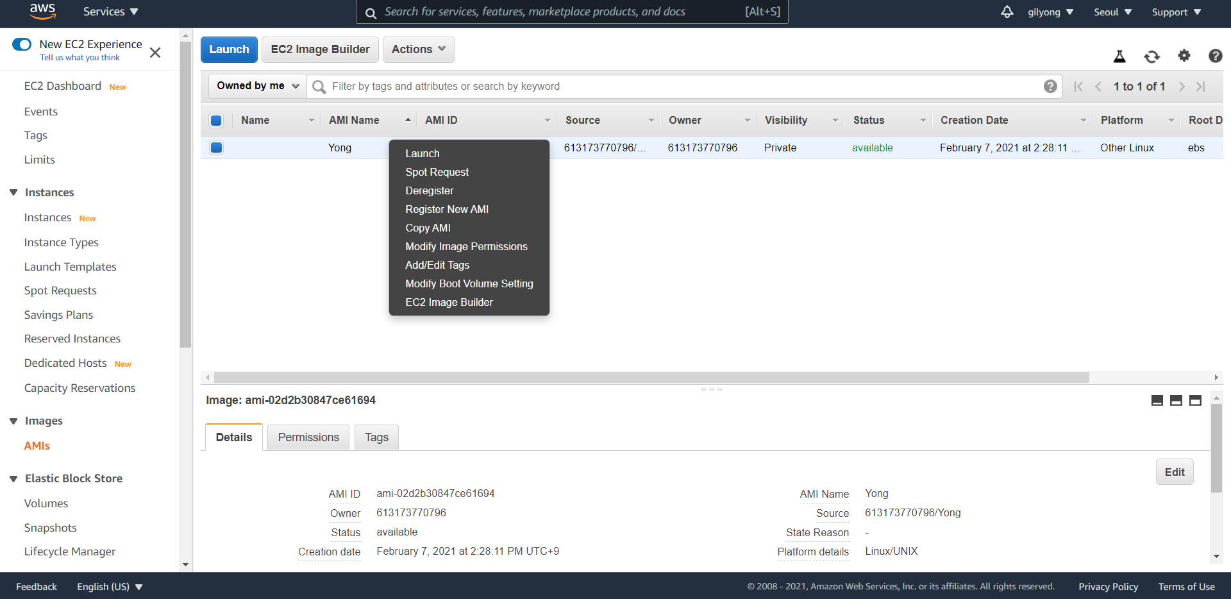Screen dimensions: 1231x599
Task: Open the gilyong account dropdown
Action: click(x=1050, y=12)
